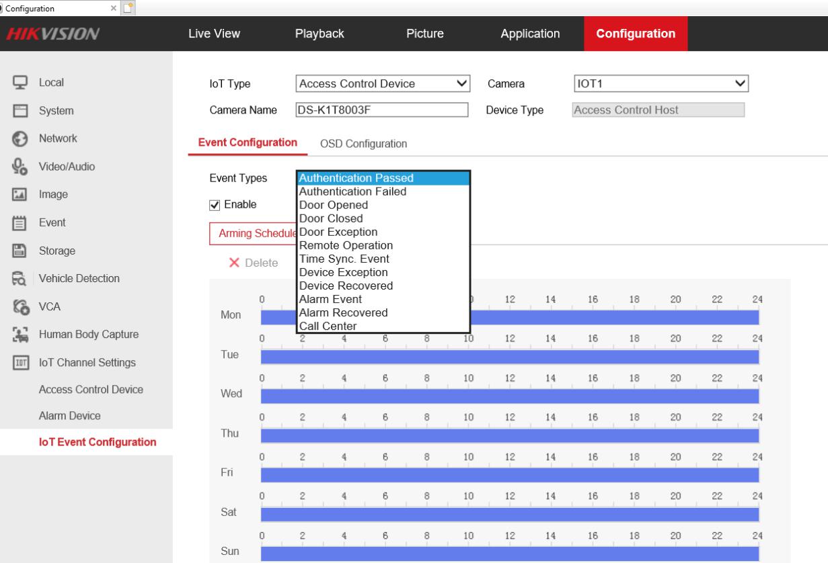
Task: Click the Network globe icon
Action: click(x=20, y=139)
